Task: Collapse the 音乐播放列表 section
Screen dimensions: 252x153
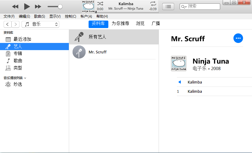Action: tap(25, 78)
